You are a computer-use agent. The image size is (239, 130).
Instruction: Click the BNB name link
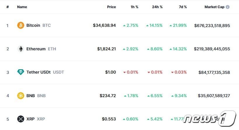click(31, 96)
